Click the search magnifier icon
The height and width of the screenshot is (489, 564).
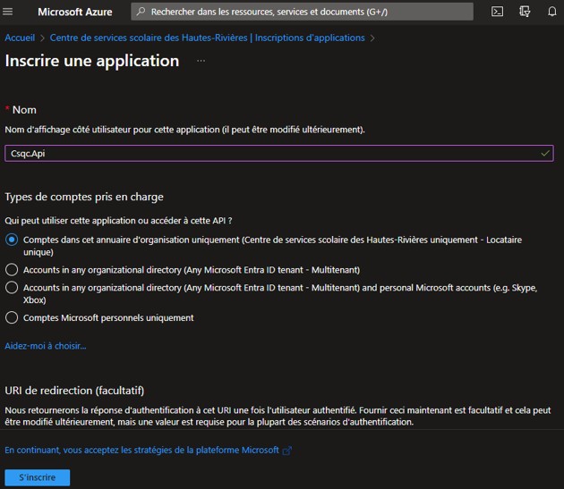(x=141, y=12)
